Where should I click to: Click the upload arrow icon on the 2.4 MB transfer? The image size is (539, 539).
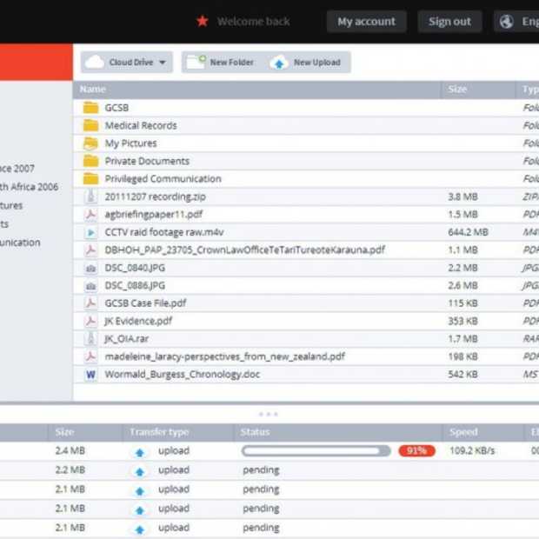[140, 453]
